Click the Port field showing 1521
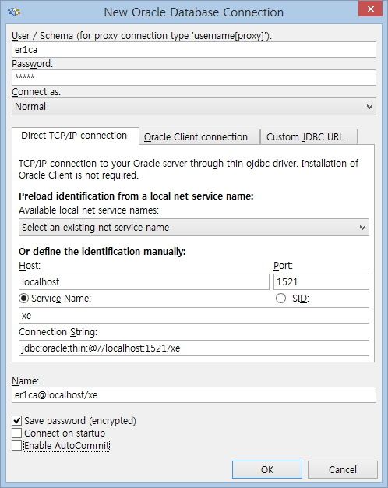This screenshot has width=388, height=488. click(x=322, y=281)
